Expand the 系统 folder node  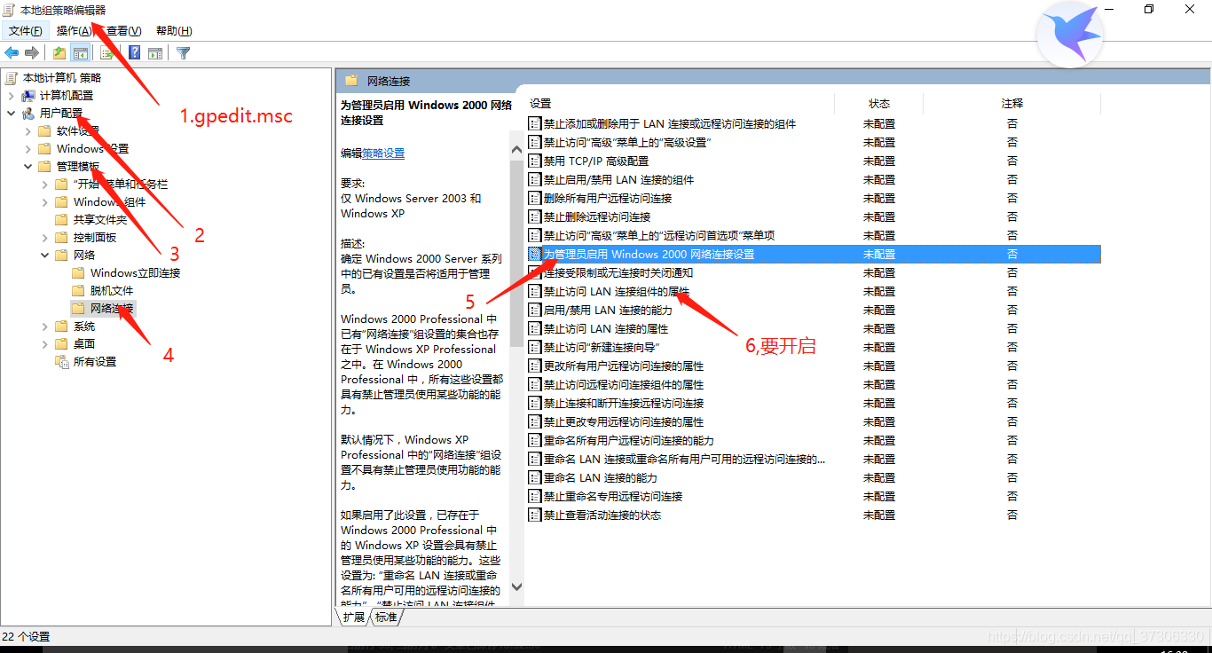pos(44,326)
